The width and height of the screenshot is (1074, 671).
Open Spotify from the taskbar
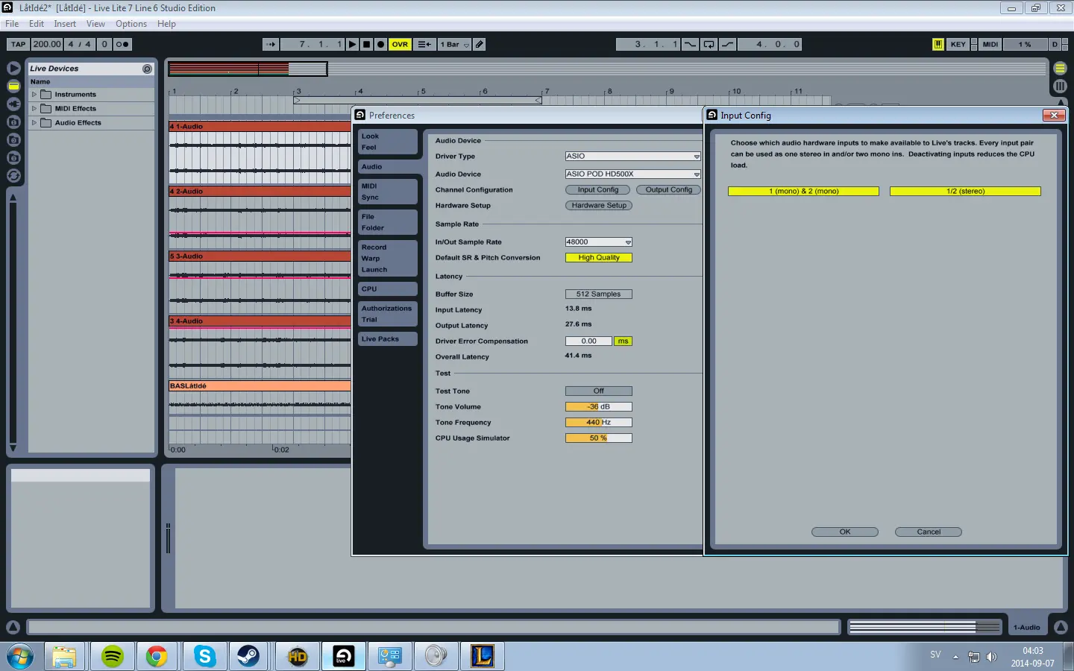tap(113, 656)
